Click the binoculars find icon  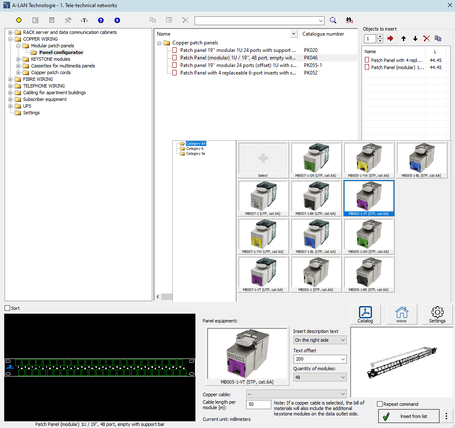click(349, 20)
